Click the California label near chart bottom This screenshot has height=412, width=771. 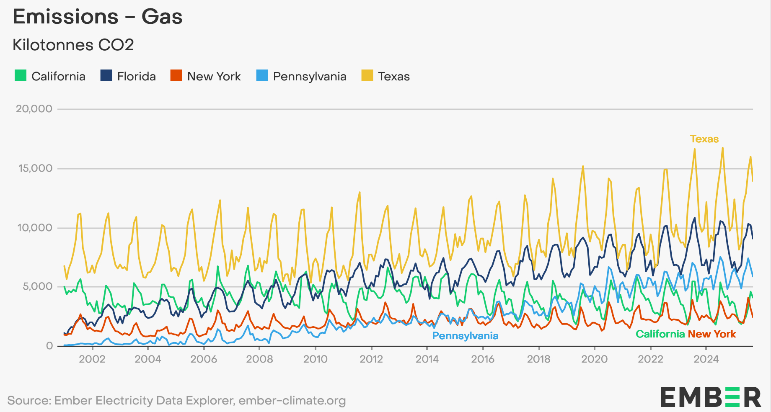660,334
